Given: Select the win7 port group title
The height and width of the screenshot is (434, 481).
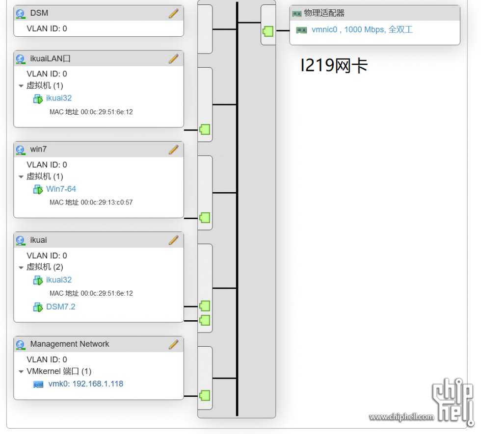Looking at the screenshot, I should [x=38, y=149].
